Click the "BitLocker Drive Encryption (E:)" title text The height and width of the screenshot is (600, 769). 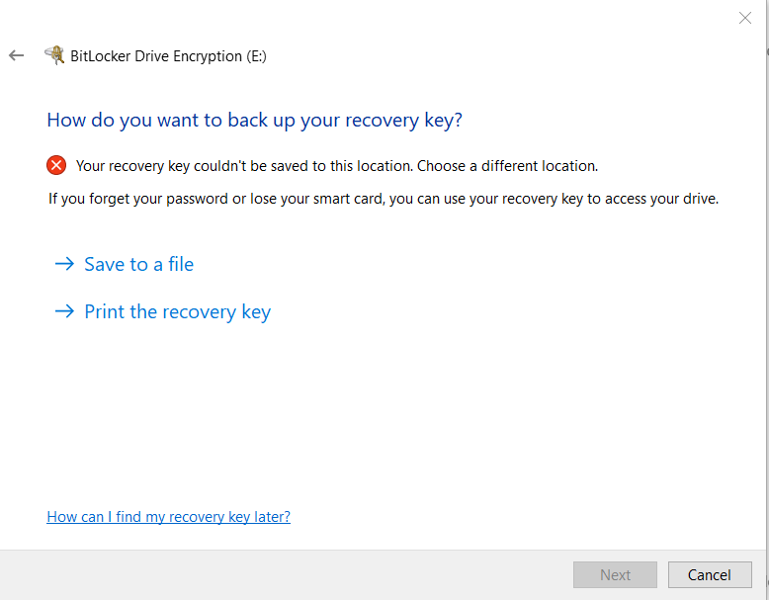click(x=168, y=56)
